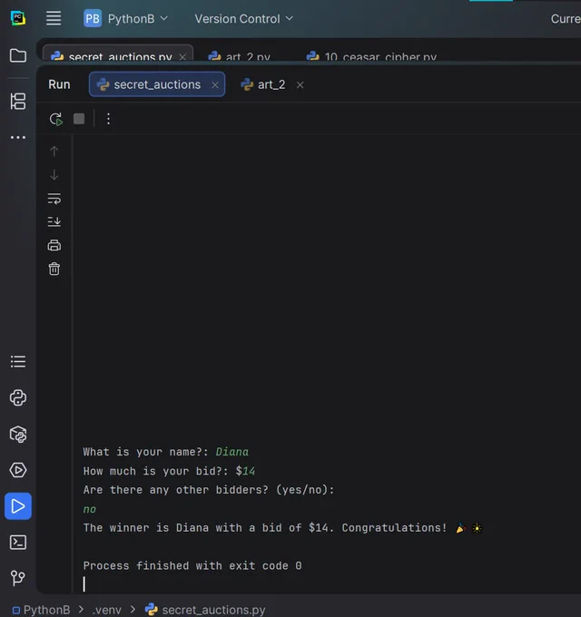Switch to the art_2.py editor tab
This screenshot has width=581, height=617.
click(x=240, y=56)
